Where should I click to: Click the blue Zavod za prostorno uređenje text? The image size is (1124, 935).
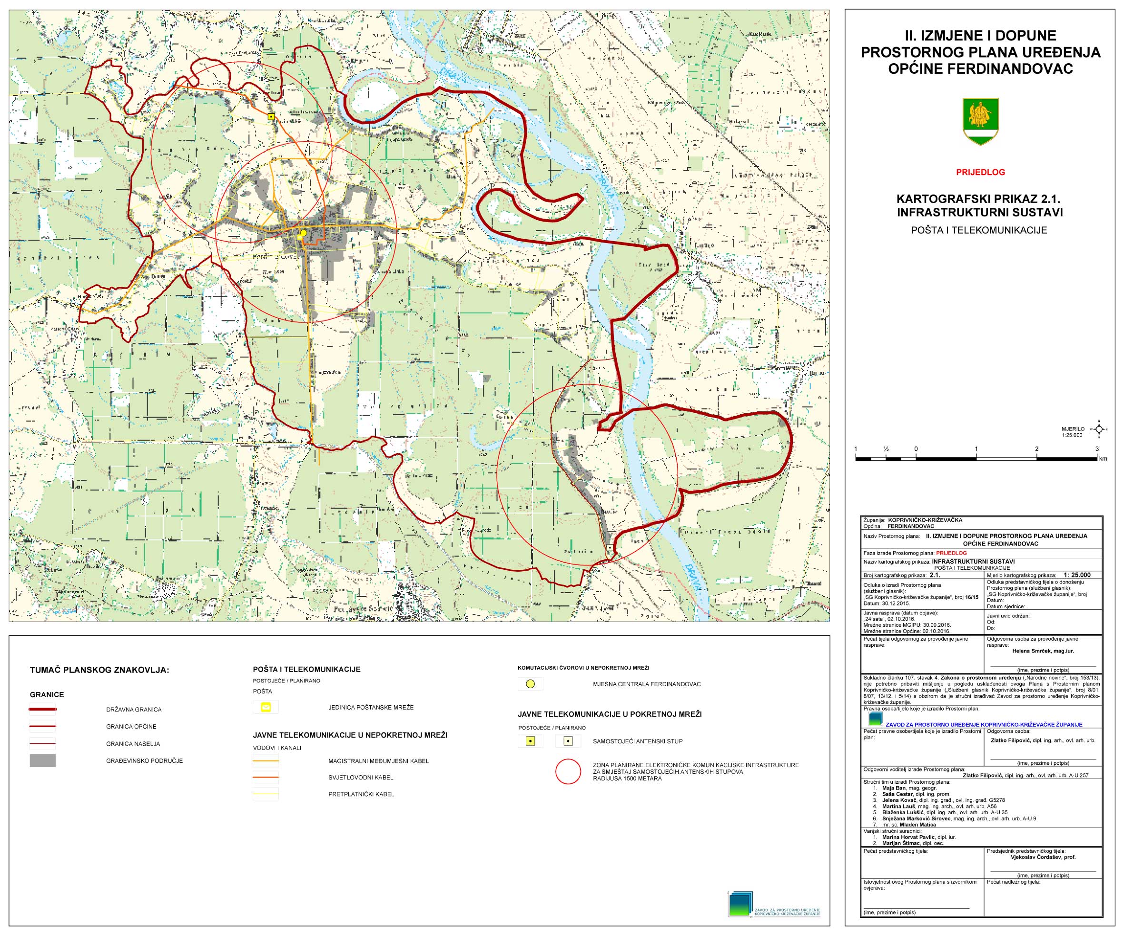pos(984,725)
